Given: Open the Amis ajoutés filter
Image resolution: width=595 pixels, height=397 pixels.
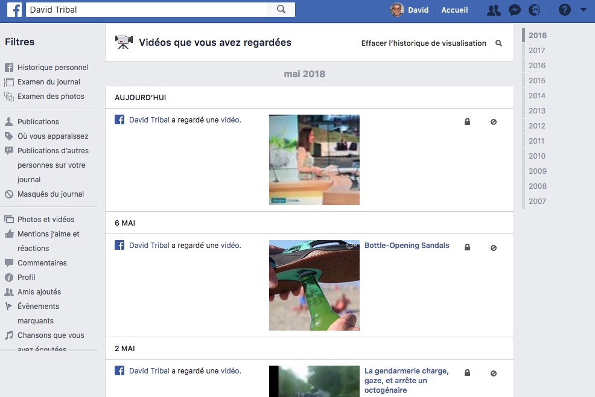Looking at the screenshot, I should tap(33, 292).
